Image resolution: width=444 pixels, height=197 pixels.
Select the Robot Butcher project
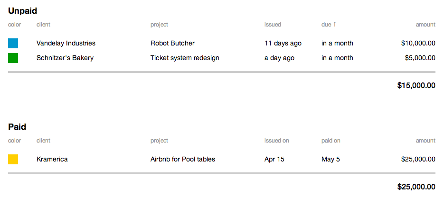point(172,43)
